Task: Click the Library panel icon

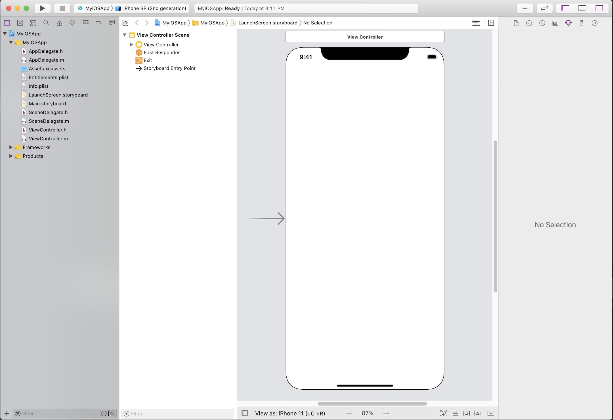Action: pos(524,8)
